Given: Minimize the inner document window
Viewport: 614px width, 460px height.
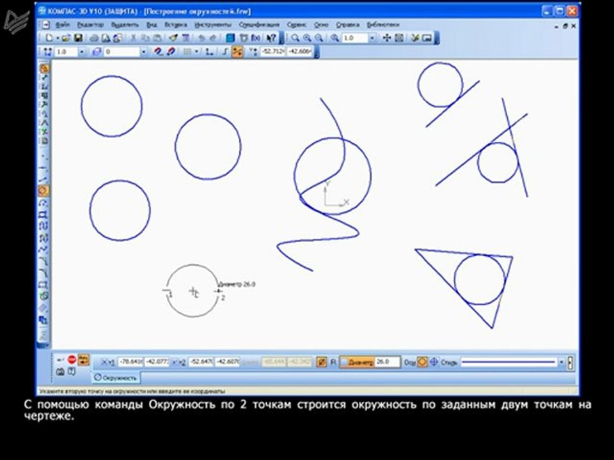Looking at the screenshot, I should pos(556,26).
